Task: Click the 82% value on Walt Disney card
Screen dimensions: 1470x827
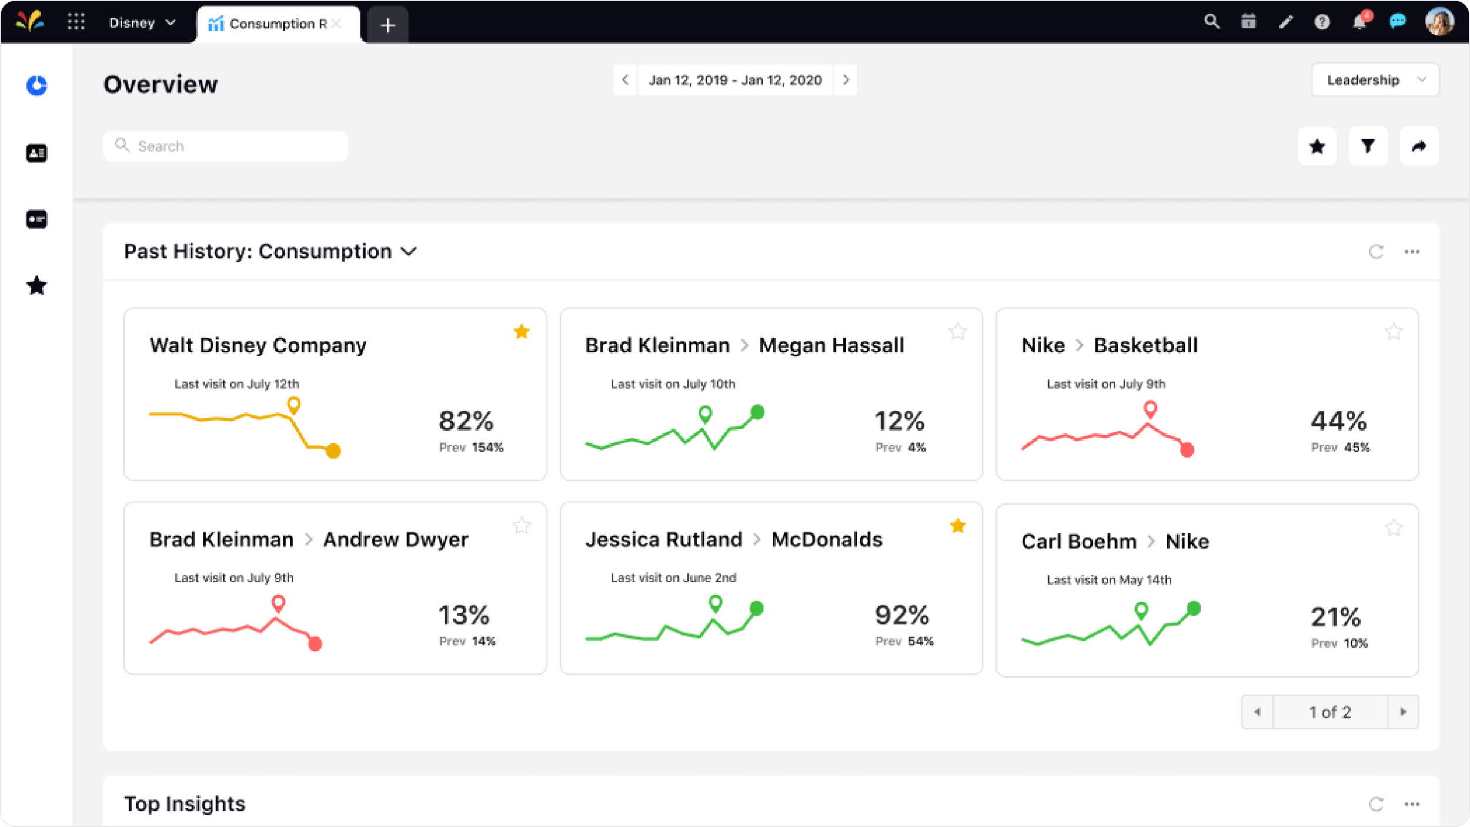Action: click(x=466, y=421)
